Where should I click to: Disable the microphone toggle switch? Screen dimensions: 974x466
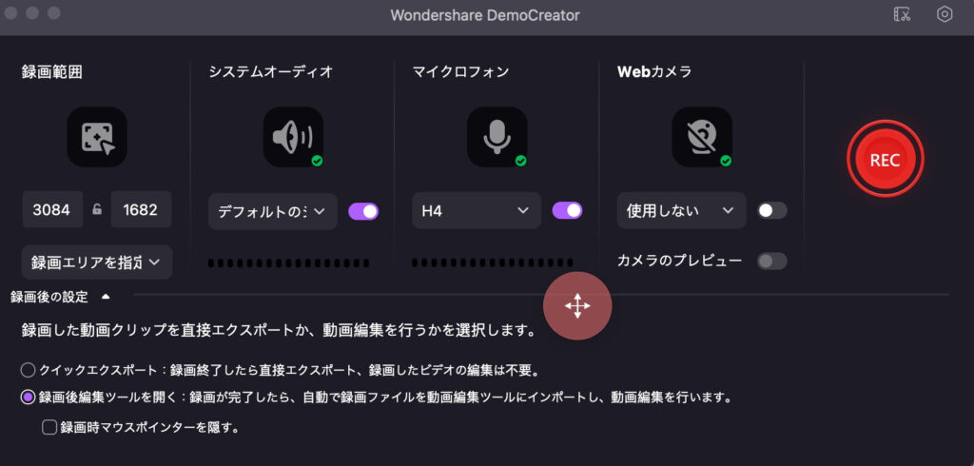point(567,210)
